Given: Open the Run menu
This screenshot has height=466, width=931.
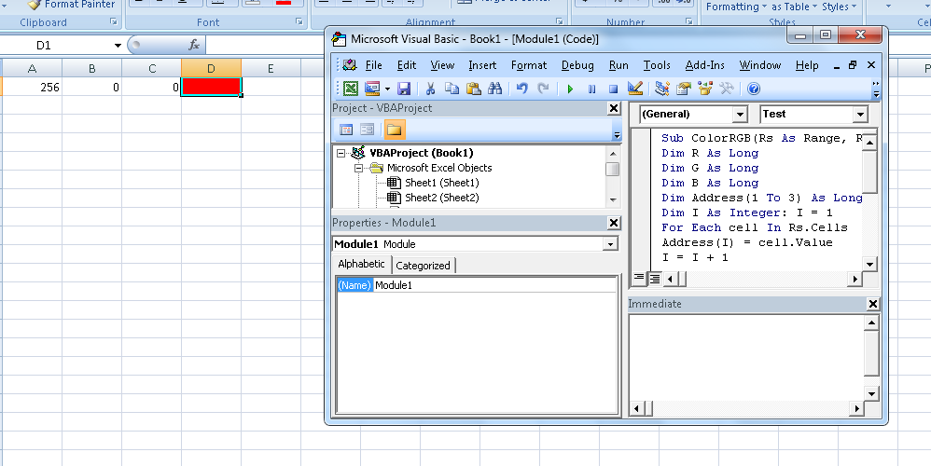Looking at the screenshot, I should 618,65.
